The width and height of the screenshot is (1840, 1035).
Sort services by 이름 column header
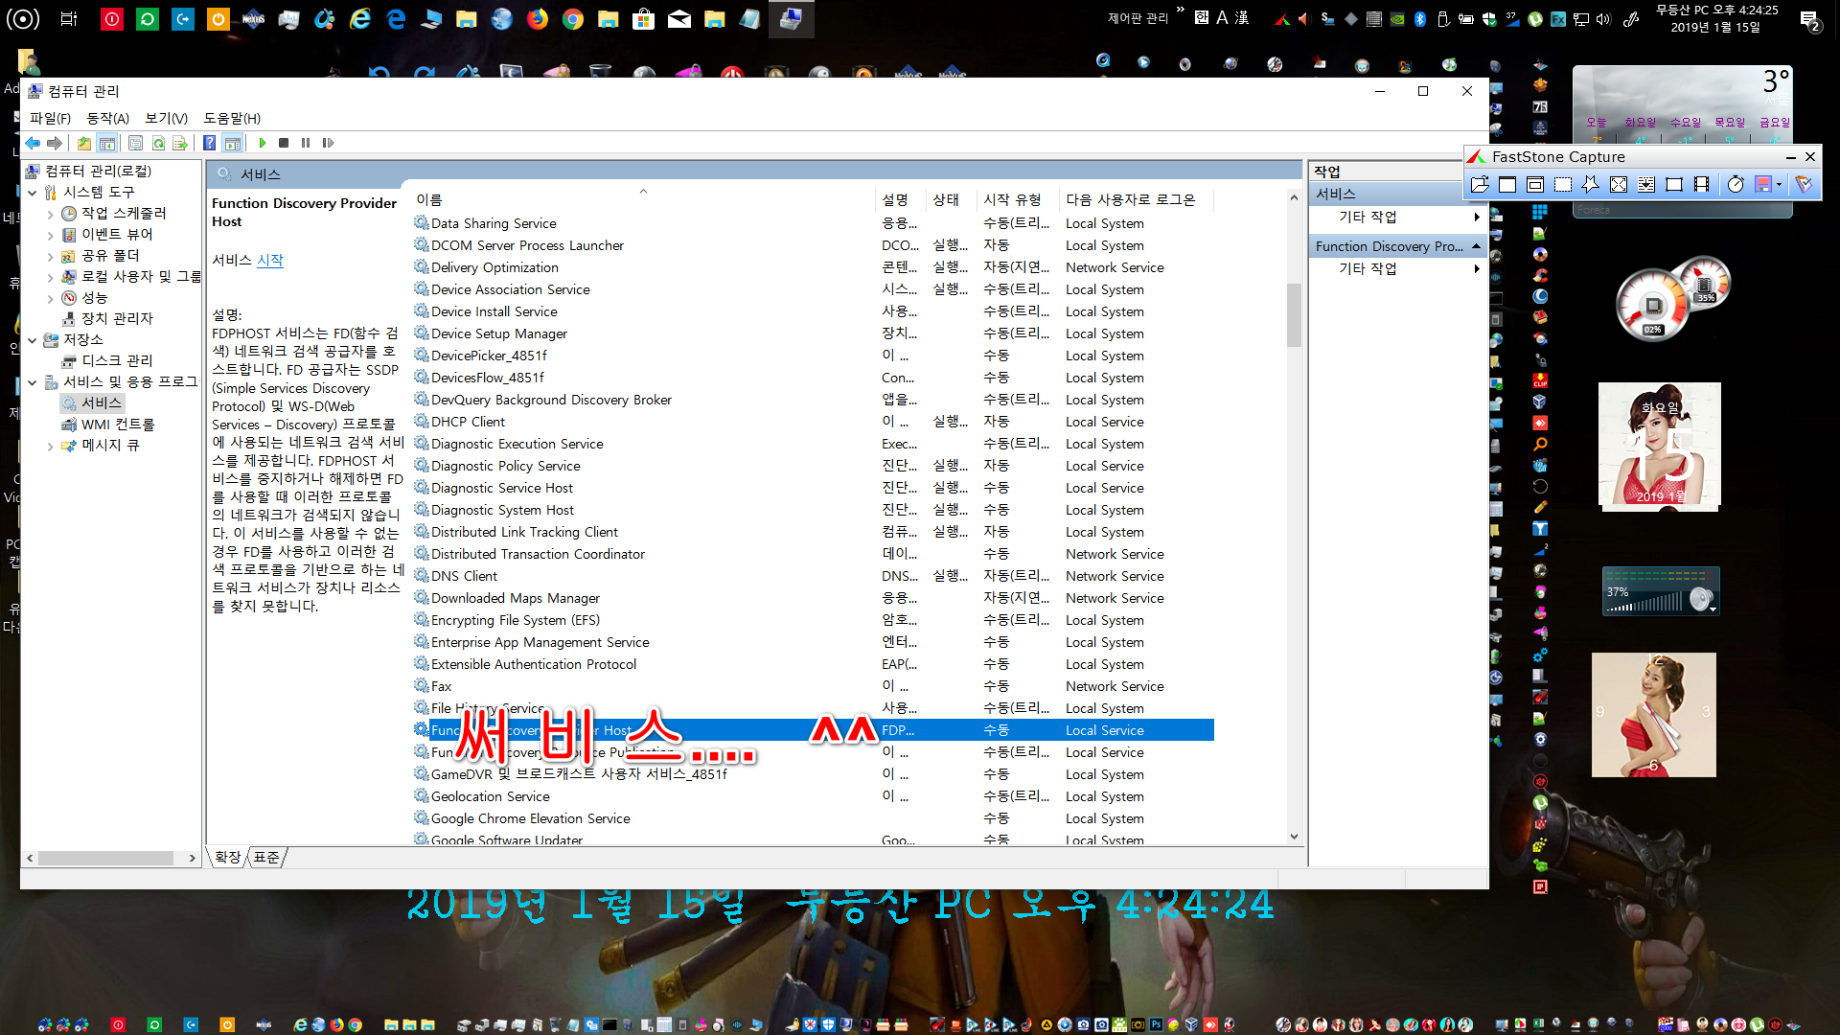pyautogui.click(x=642, y=199)
